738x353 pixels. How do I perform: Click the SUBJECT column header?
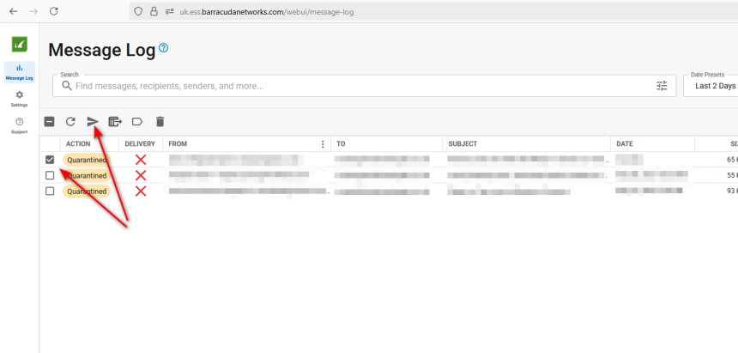point(463,144)
